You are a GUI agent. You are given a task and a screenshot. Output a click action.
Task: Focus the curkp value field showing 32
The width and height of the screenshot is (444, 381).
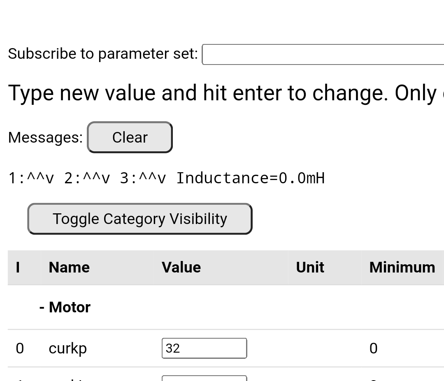204,348
